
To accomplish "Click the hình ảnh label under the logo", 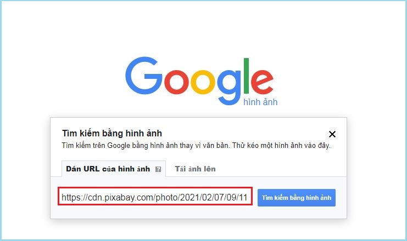I will [x=260, y=102].
